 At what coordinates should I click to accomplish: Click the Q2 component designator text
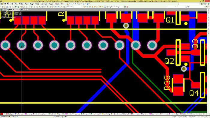(x=169, y=61)
